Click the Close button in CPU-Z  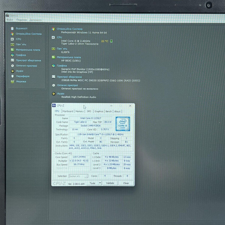(126, 183)
